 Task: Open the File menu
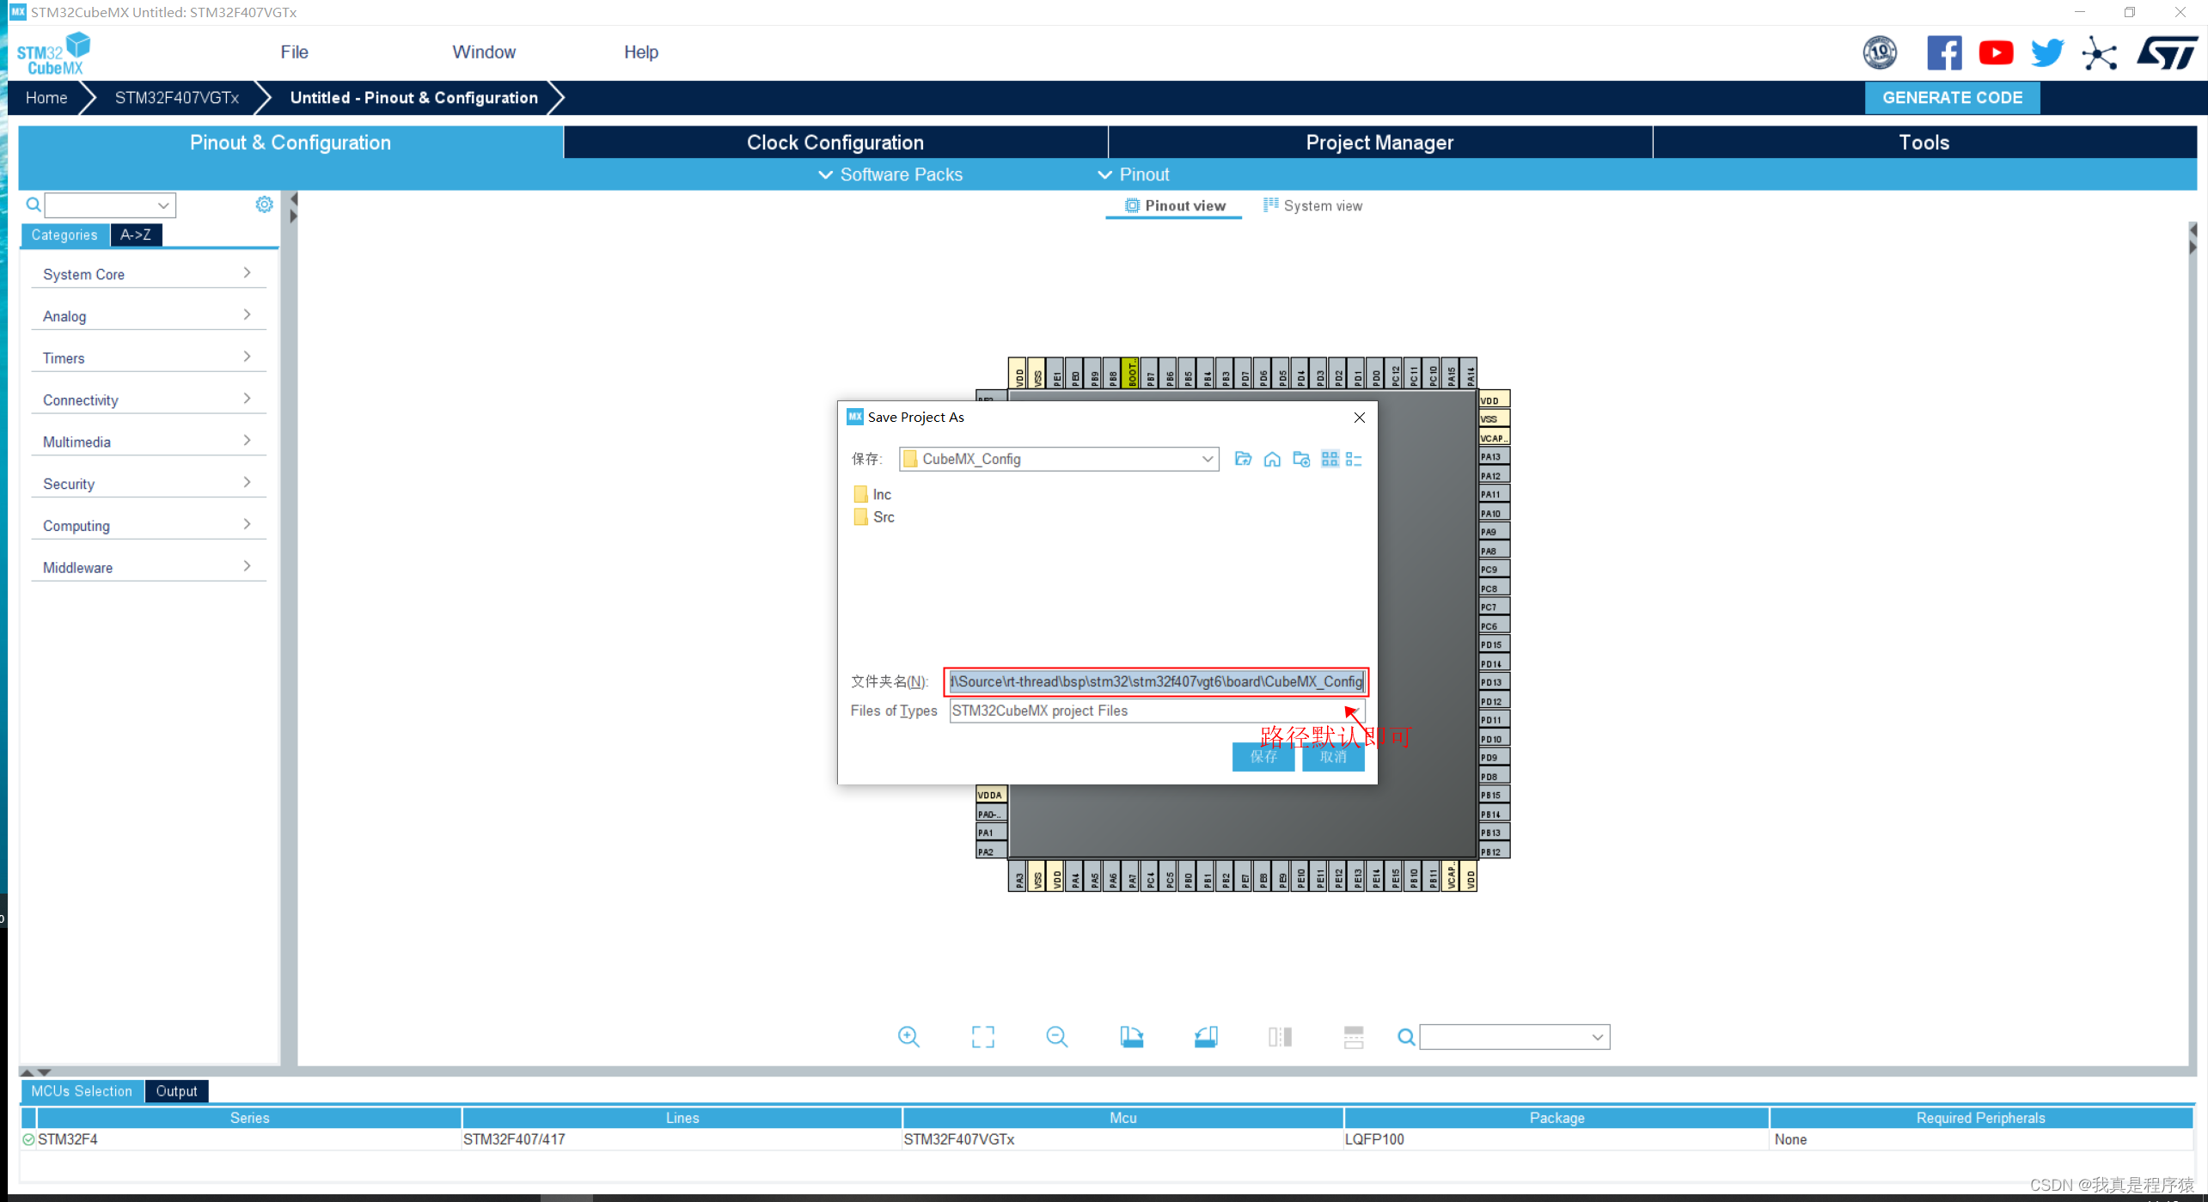point(294,52)
